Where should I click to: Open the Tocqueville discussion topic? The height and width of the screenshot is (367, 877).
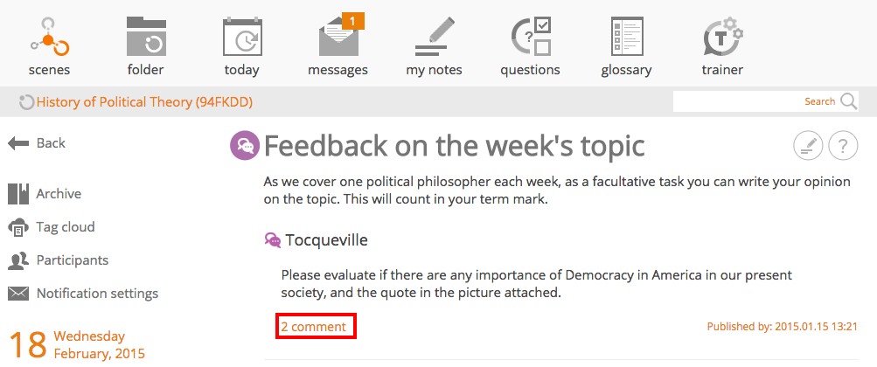click(x=327, y=240)
